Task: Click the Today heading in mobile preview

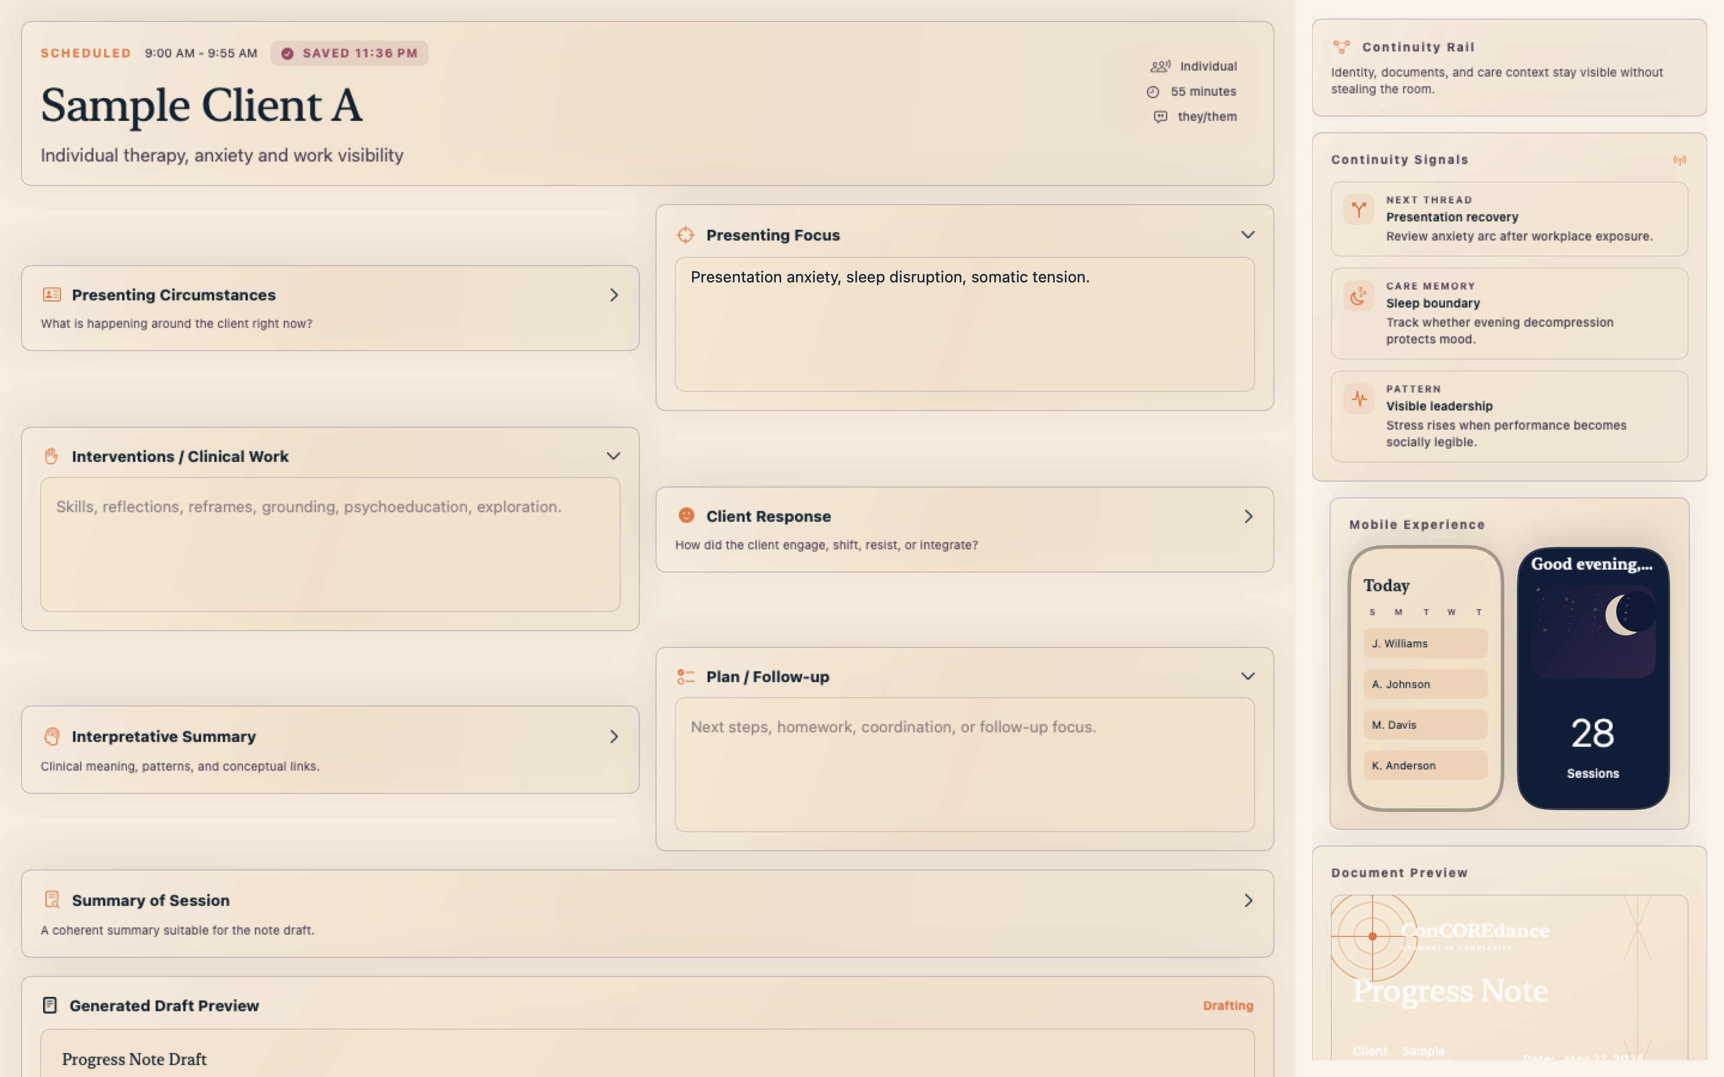Action: (x=1386, y=586)
